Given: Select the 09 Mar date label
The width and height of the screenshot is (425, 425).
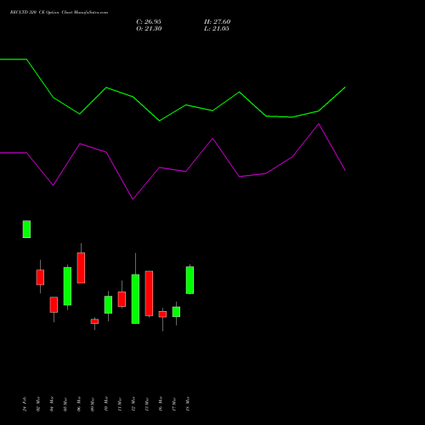Looking at the screenshot, I should point(93,404).
